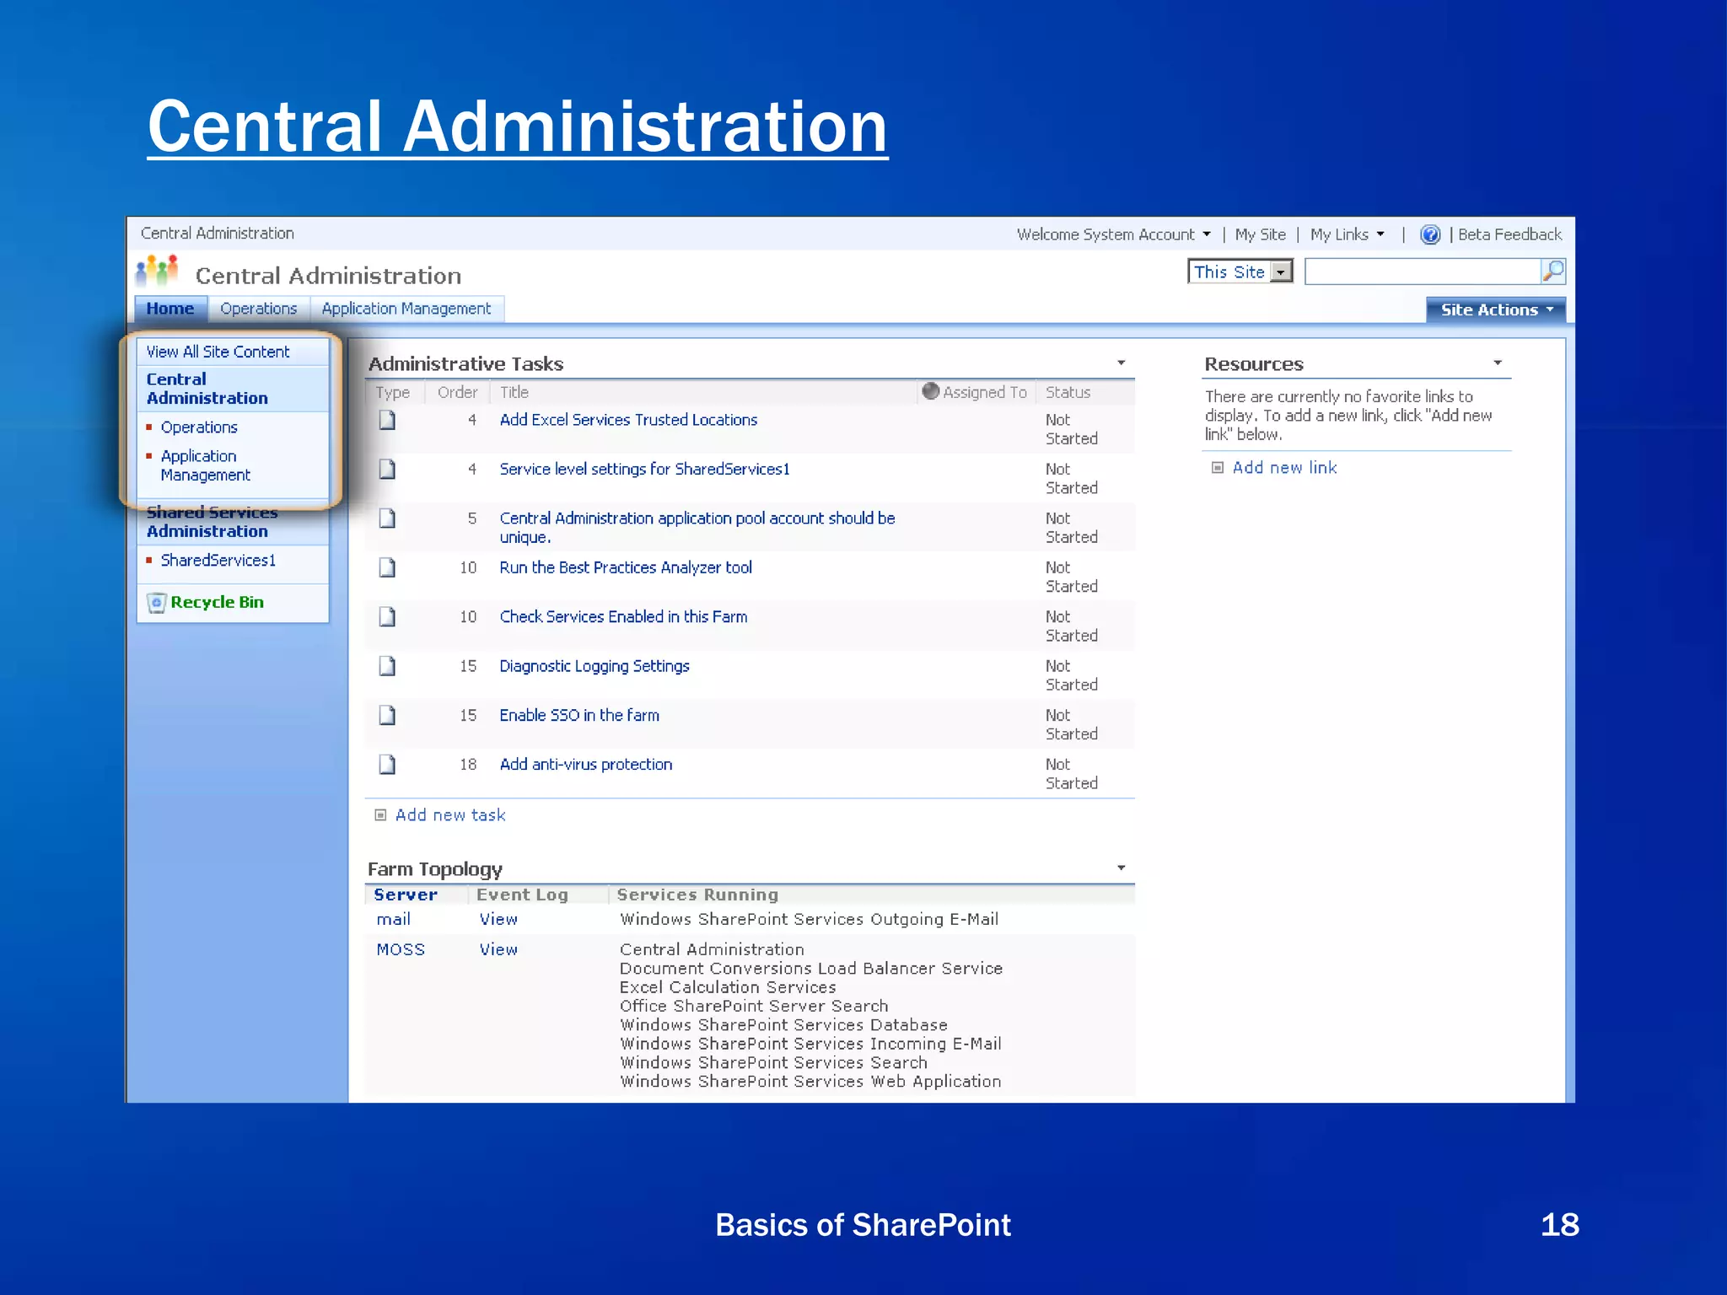Sort by the Title column header

[514, 392]
